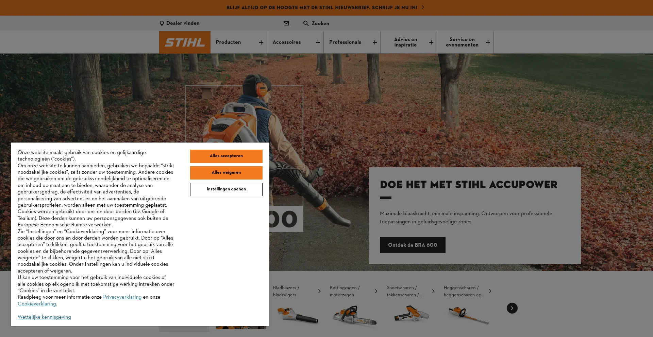Click arrow in newsletter banner
Image resolution: width=653 pixels, height=337 pixels.
click(423, 7)
